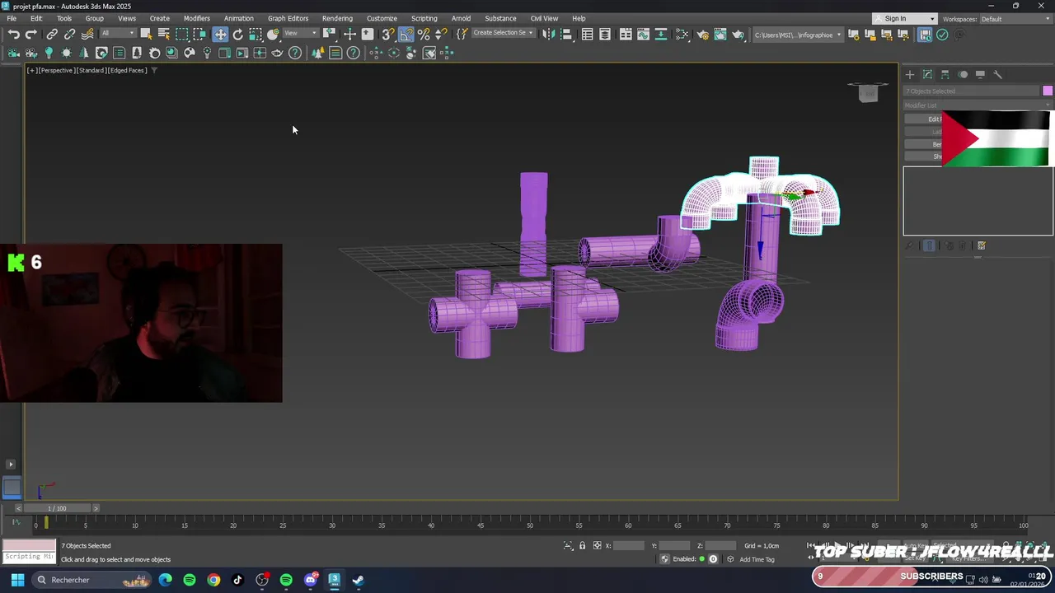Open the Customize menu
Image resolution: width=1055 pixels, height=593 pixels.
coord(382,18)
